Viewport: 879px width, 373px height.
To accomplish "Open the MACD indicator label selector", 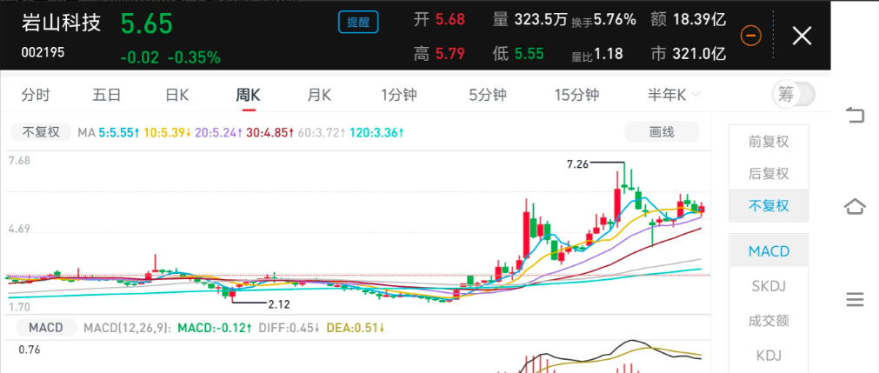I will click(x=46, y=328).
